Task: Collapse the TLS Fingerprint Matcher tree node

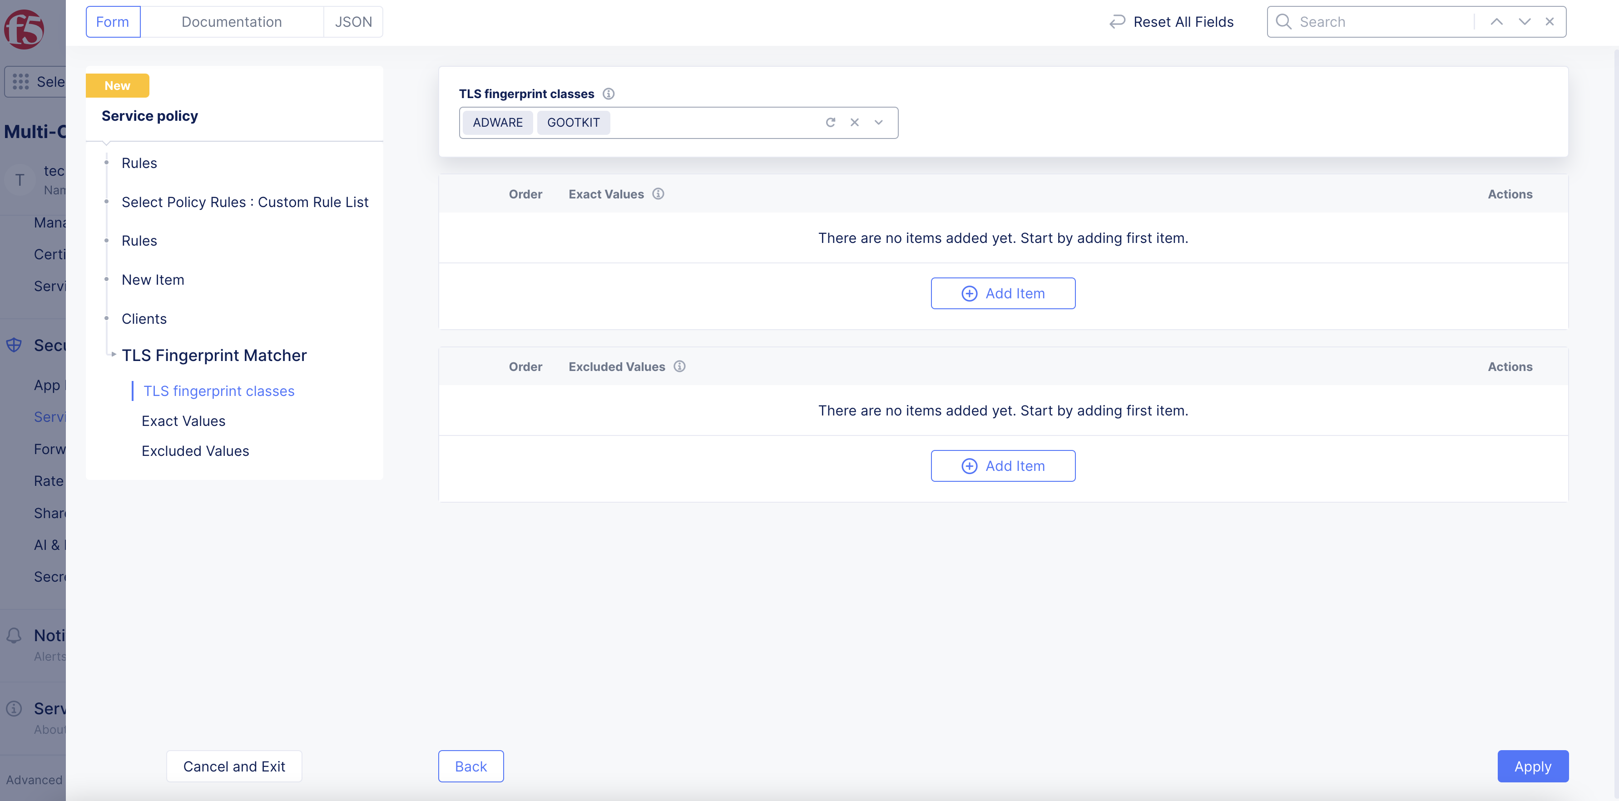Action: pyautogui.click(x=113, y=355)
